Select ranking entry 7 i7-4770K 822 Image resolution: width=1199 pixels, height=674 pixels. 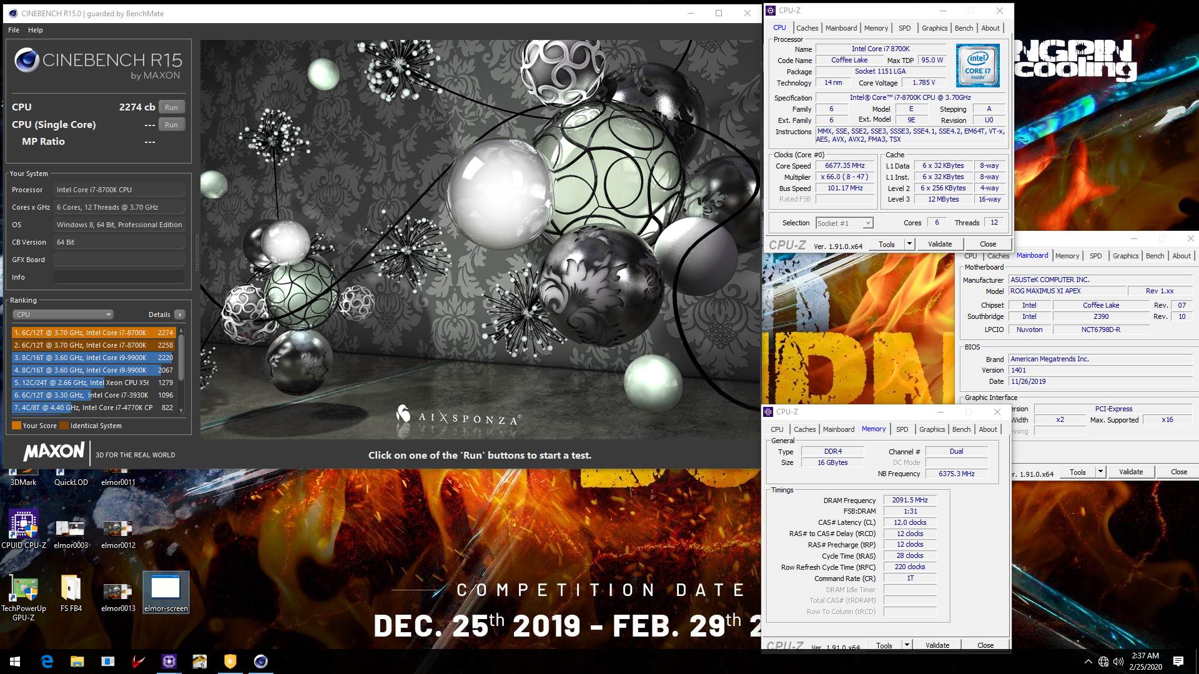point(93,408)
